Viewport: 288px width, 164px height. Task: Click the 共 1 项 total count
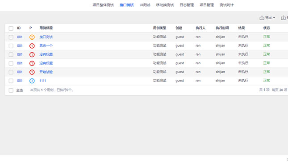(264, 90)
